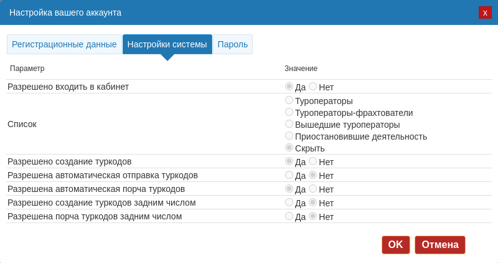The width and height of the screenshot is (498, 263).
Task: Enable Да for автоматическая отправка туркодов
Action: click(289, 175)
